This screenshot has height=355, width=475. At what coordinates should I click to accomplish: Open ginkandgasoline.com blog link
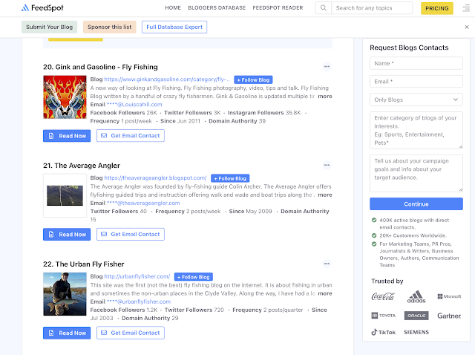pyautogui.click(x=167, y=79)
